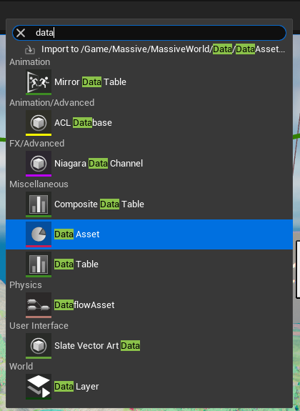The width and height of the screenshot is (300, 411).
Task: Pick the Niagara Data Channel text entry
Action: [x=99, y=164]
